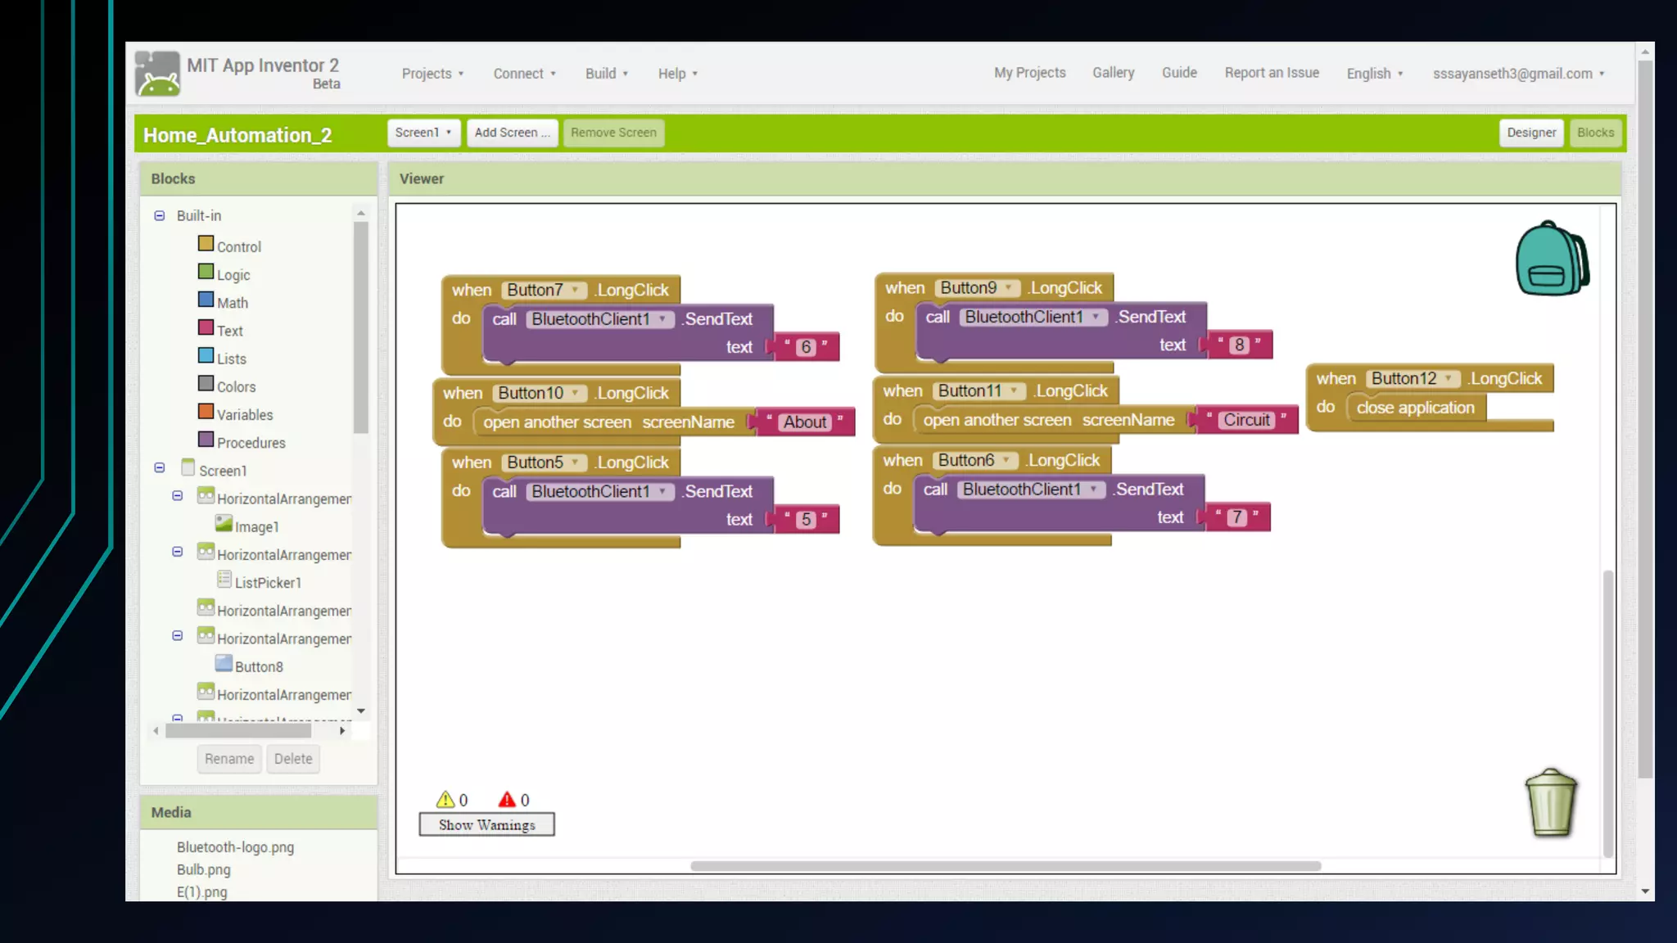Select the Button8 component in tree
The height and width of the screenshot is (943, 1677).
pos(258,666)
